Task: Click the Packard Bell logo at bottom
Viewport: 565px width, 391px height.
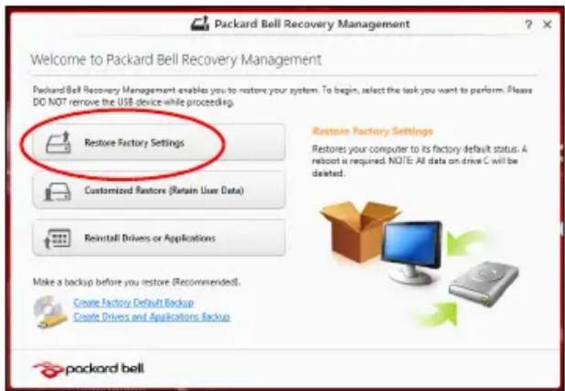Action: point(88,368)
